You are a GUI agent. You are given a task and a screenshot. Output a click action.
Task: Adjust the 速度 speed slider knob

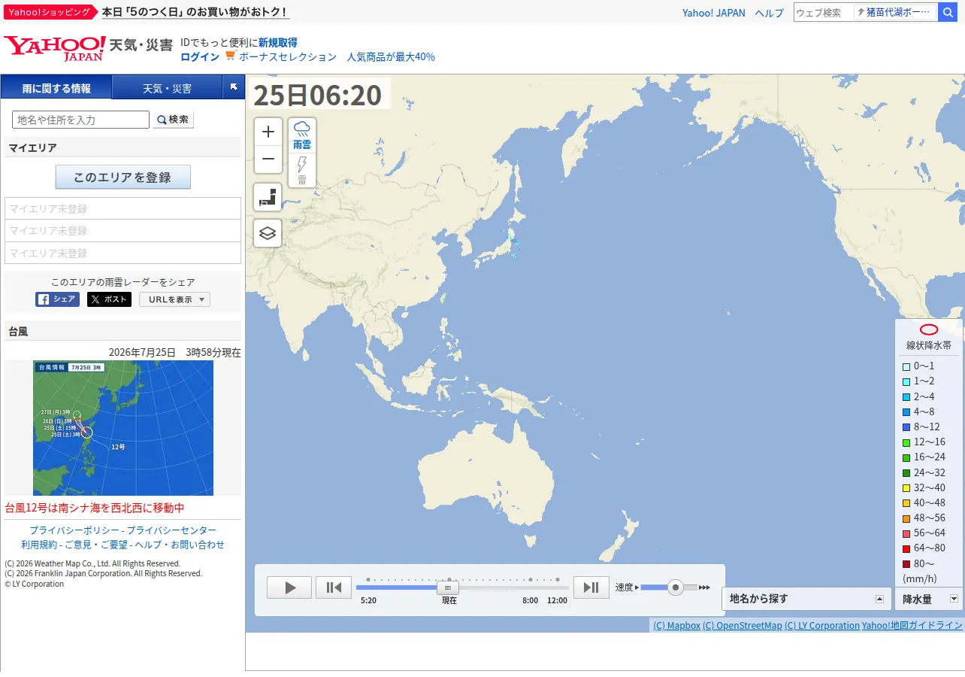(676, 587)
